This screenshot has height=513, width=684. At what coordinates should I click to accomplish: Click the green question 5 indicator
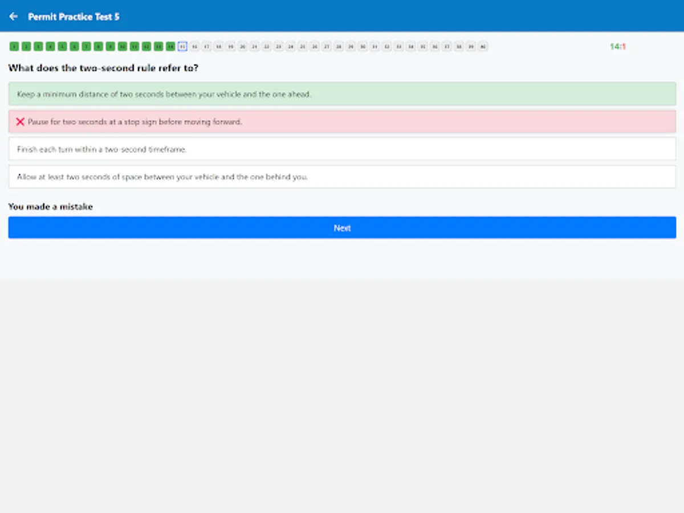[62, 47]
